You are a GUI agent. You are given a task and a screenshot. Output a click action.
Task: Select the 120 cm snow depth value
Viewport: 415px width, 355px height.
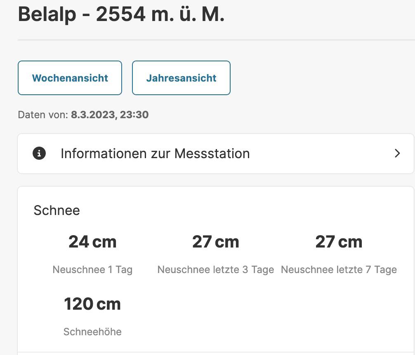click(92, 304)
